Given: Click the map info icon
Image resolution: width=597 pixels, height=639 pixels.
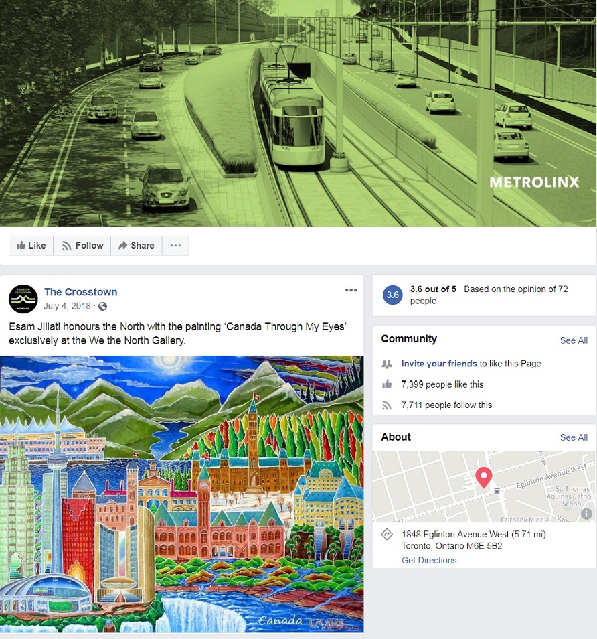Looking at the screenshot, I should (x=586, y=514).
